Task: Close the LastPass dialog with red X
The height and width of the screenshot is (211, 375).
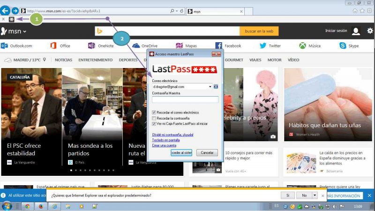Action: 216,54
